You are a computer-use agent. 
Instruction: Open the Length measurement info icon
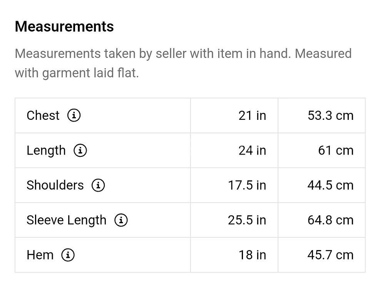tap(80, 150)
